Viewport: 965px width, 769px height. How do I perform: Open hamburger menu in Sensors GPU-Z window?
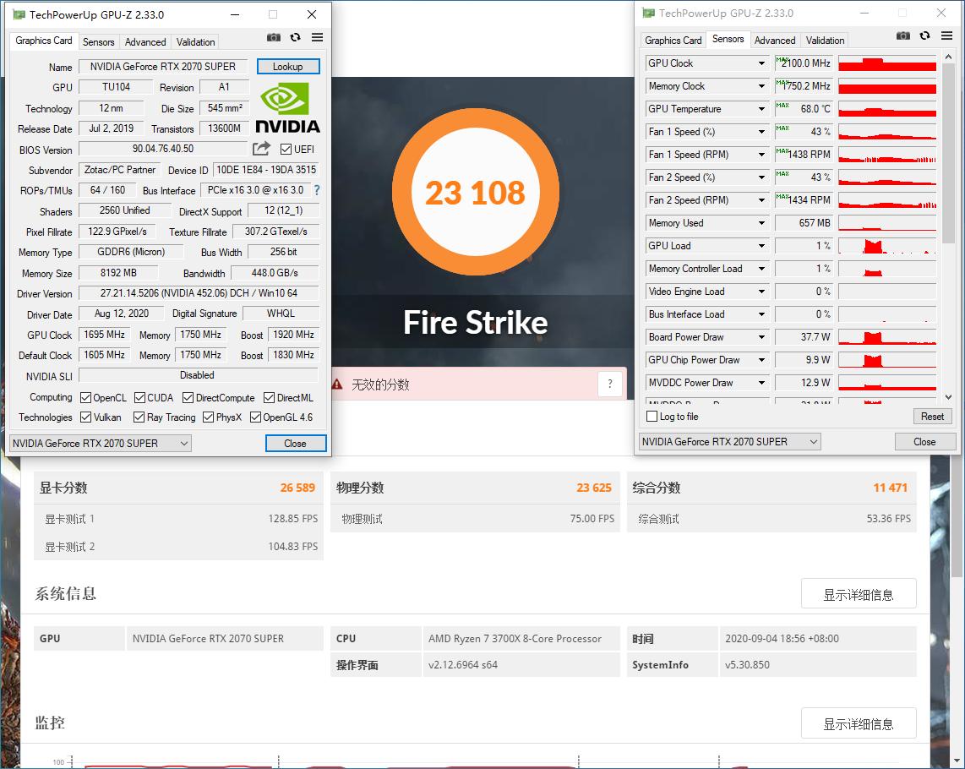pos(946,35)
